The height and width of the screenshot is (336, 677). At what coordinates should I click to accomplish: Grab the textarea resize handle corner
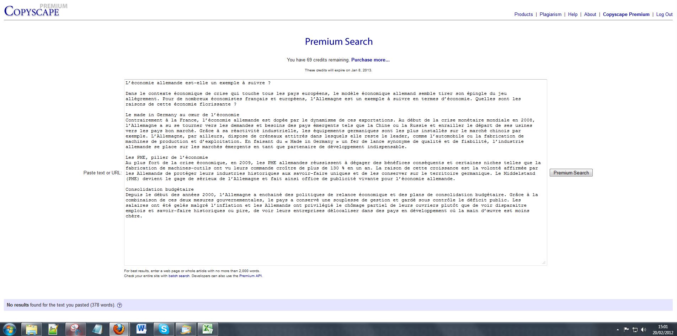[544, 262]
